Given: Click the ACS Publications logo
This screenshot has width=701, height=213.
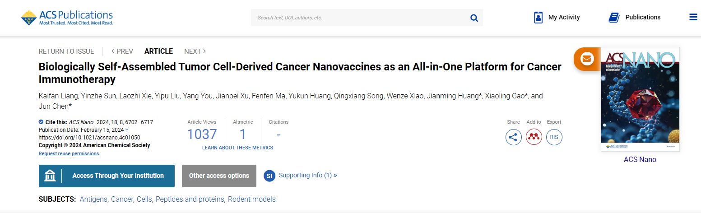Looking at the screenshot, I should point(67,18).
